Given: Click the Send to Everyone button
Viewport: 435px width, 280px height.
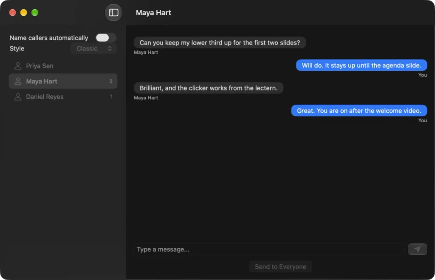Looking at the screenshot, I should coord(280,267).
